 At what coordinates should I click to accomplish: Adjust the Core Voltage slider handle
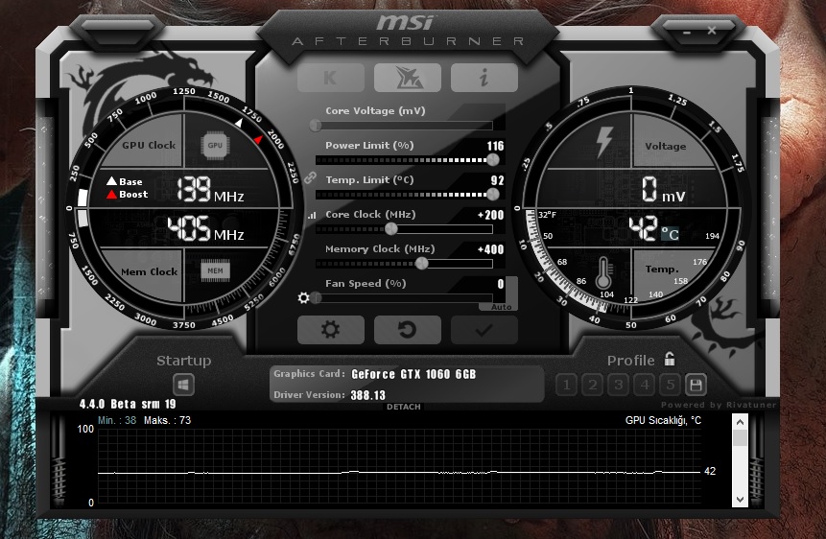point(316,126)
